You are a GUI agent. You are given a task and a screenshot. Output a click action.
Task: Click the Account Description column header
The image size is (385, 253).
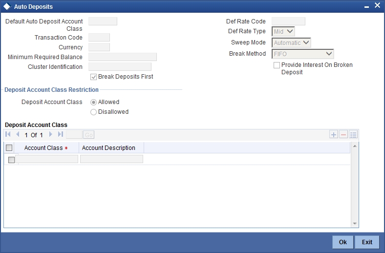pyautogui.click(x=111, y=148)
